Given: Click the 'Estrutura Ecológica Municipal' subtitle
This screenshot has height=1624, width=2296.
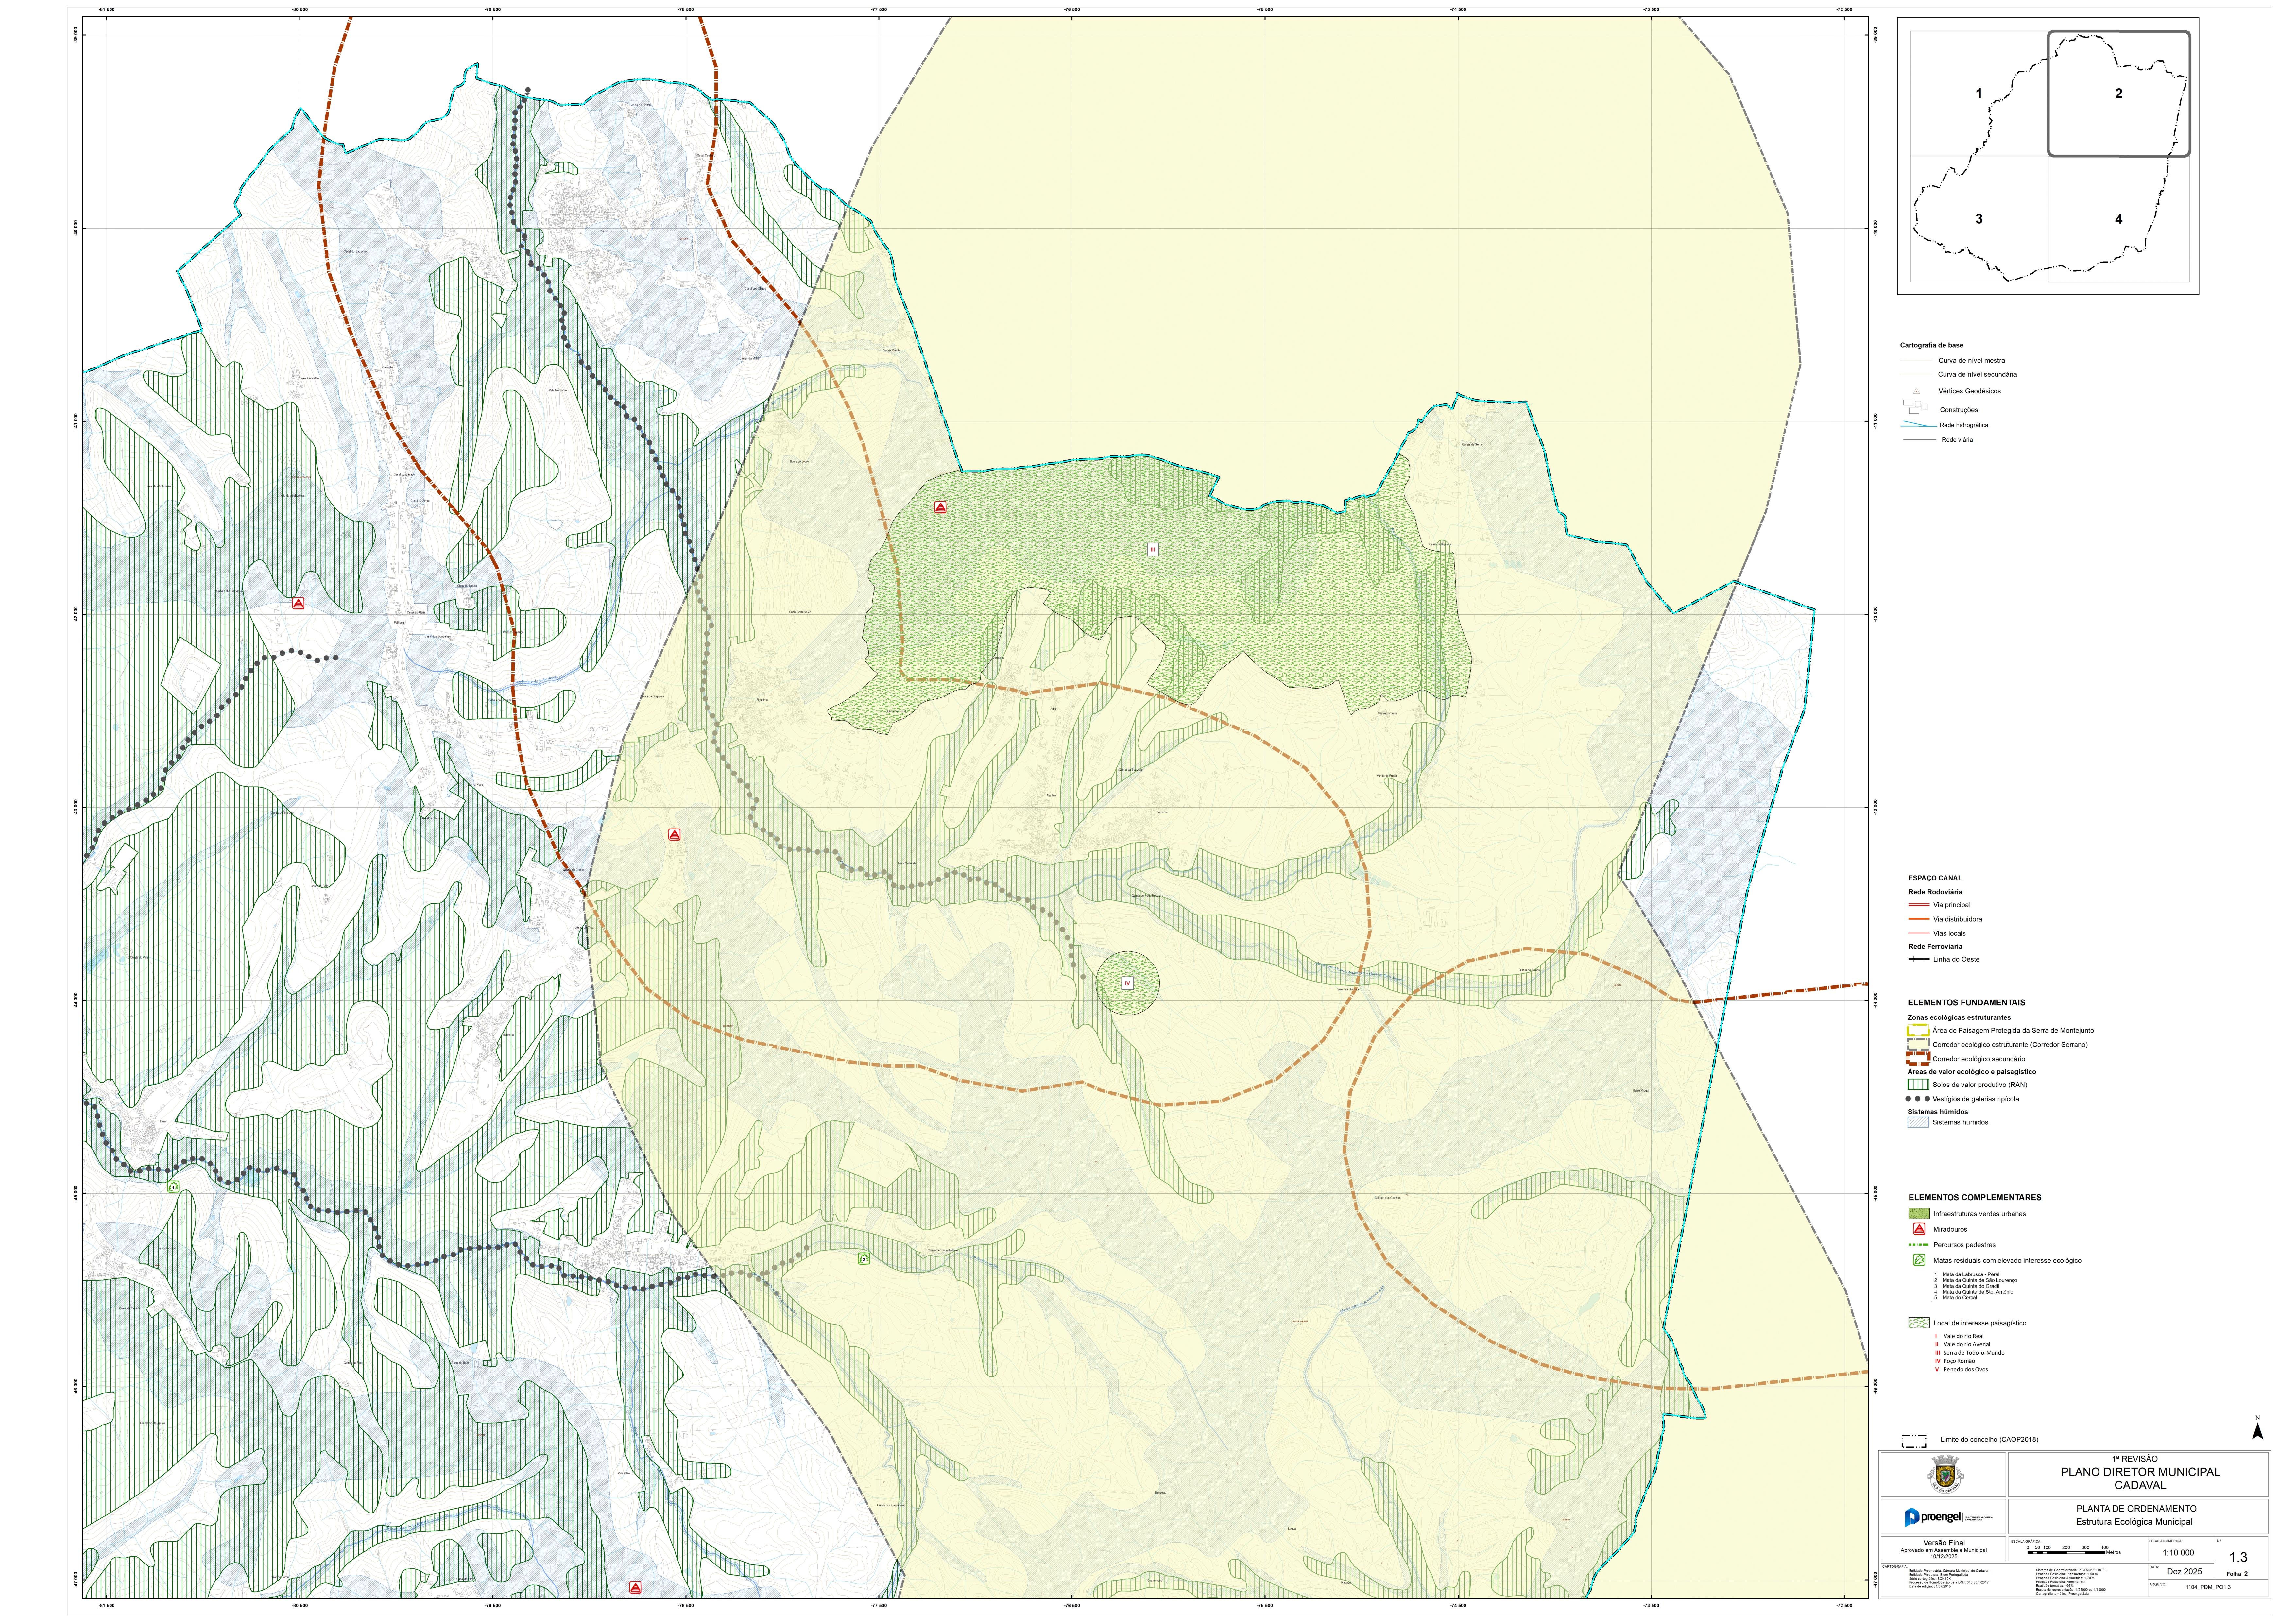Looking at the screenshot, I should tap(2134, 1522).
